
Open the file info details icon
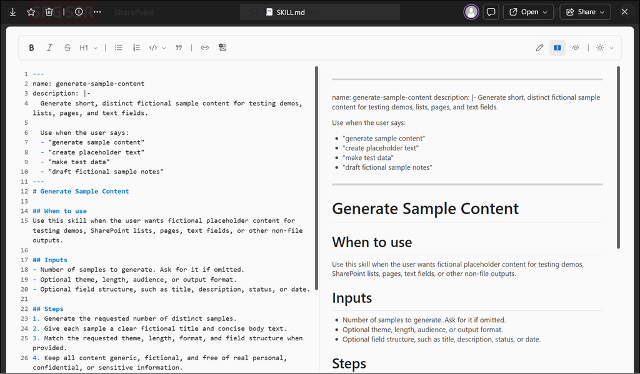[79, 12]
